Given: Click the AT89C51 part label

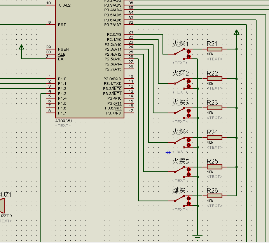Looking at the screenshot, I should pos(64,121).
